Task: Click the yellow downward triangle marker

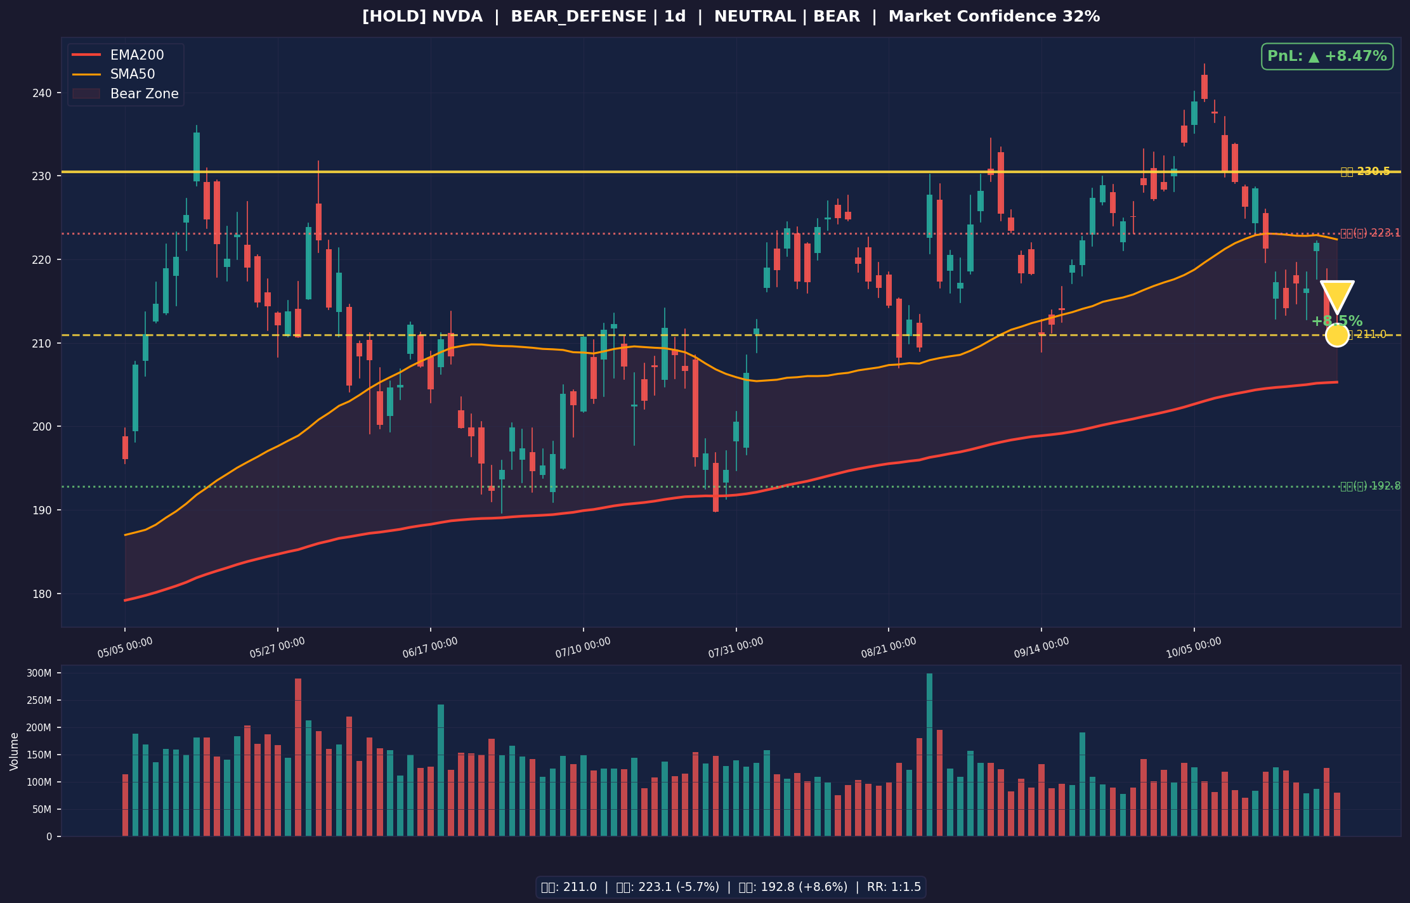Action: [1337, 296]
